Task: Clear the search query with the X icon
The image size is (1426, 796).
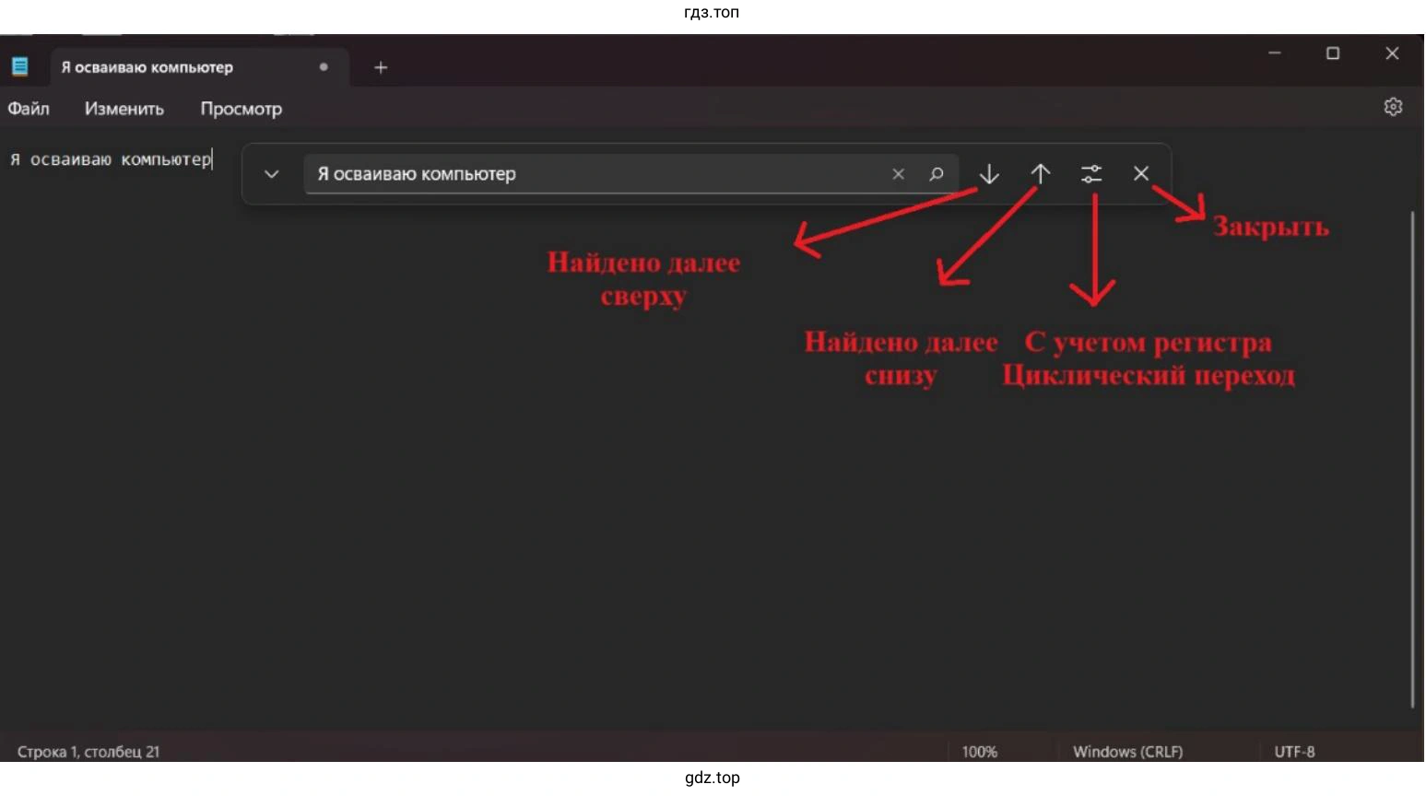Action: coord(897,173)
